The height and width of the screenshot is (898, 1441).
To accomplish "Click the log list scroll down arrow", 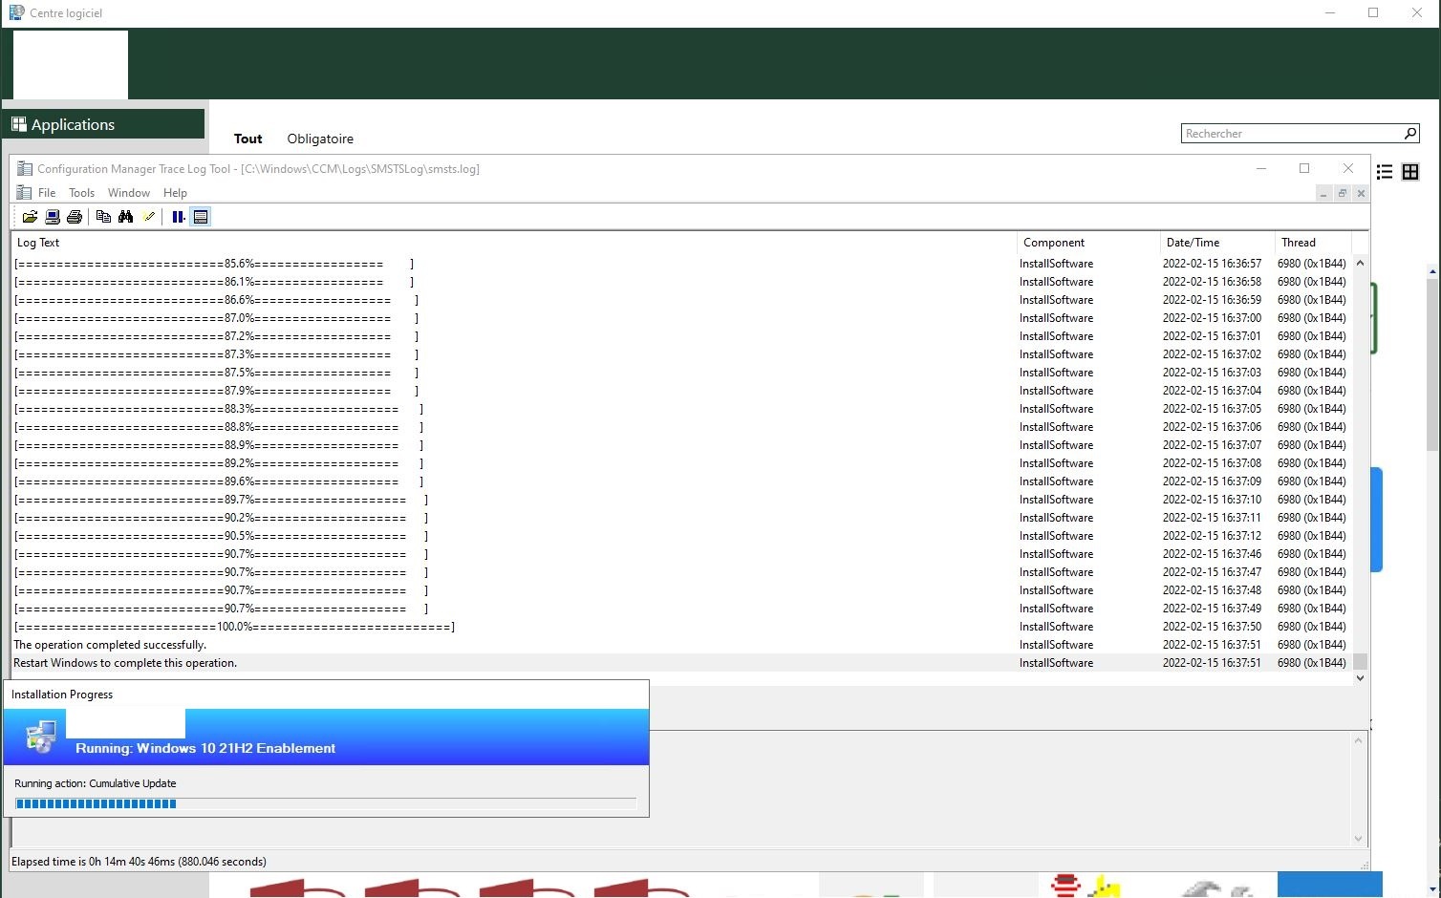I will pos(1360,678).
